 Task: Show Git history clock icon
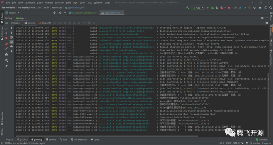249,8
